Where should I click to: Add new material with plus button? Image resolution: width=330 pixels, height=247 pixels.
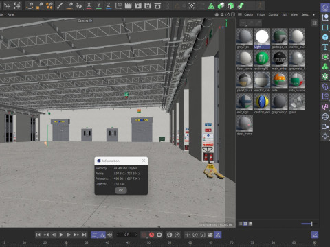pos(243,23)
